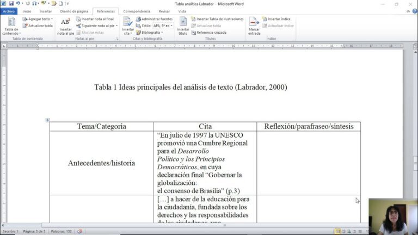Click Insertar índice
Viewport: 418px width, 235px height.
click(276, 19)
